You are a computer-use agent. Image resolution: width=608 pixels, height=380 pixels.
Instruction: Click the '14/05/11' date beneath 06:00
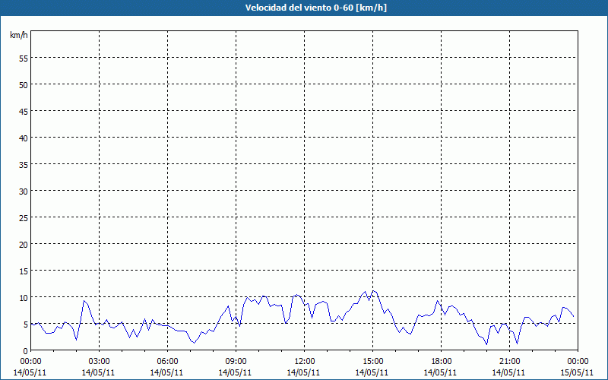166,372
